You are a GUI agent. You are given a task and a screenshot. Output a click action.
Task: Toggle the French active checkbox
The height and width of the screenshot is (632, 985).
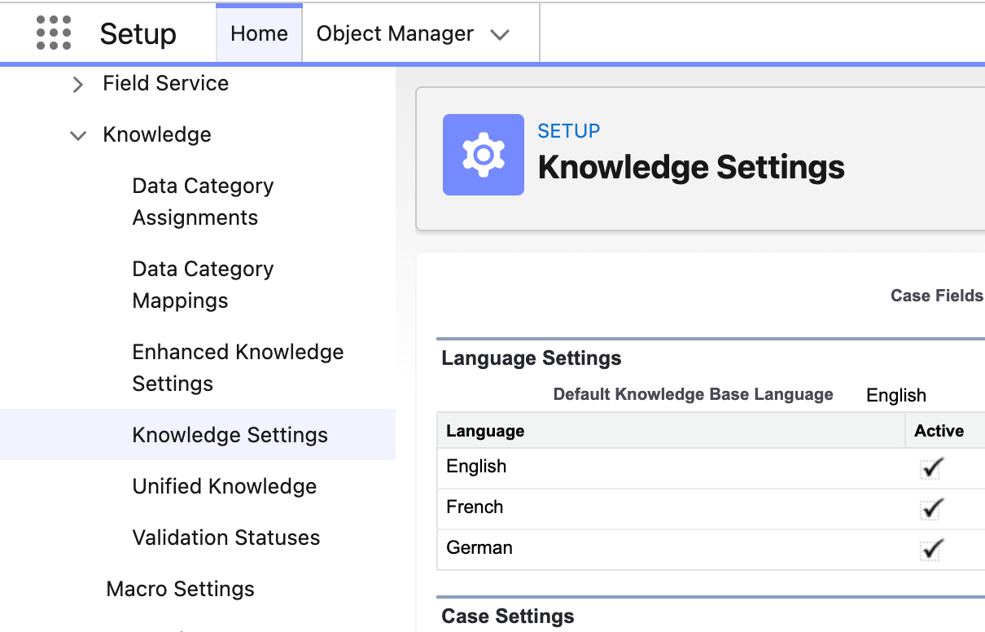pos(931,508)
